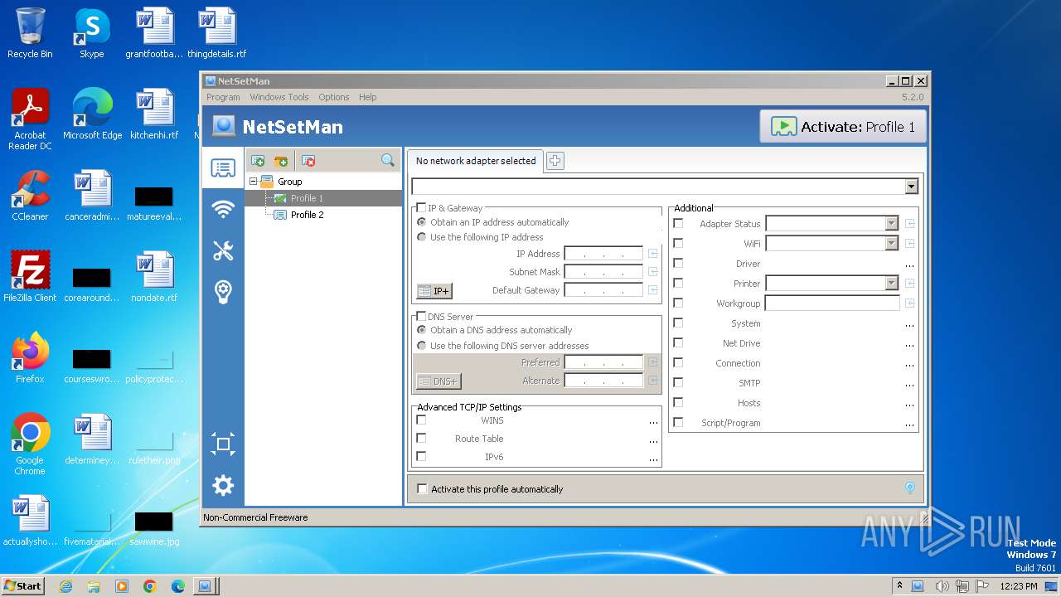This screenshot has width=1061, height=597.
Task: Open the Options menu
Action: pyautogui.click(x=334, y=97)
